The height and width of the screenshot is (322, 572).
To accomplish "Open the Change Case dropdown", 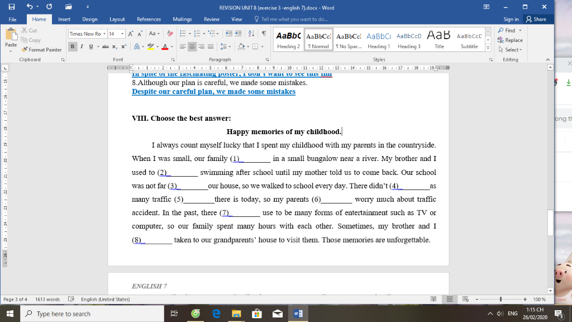I will (154, 34).
